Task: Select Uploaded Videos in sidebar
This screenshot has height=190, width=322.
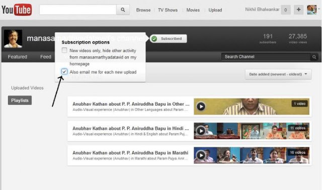Action: point(27,88)
